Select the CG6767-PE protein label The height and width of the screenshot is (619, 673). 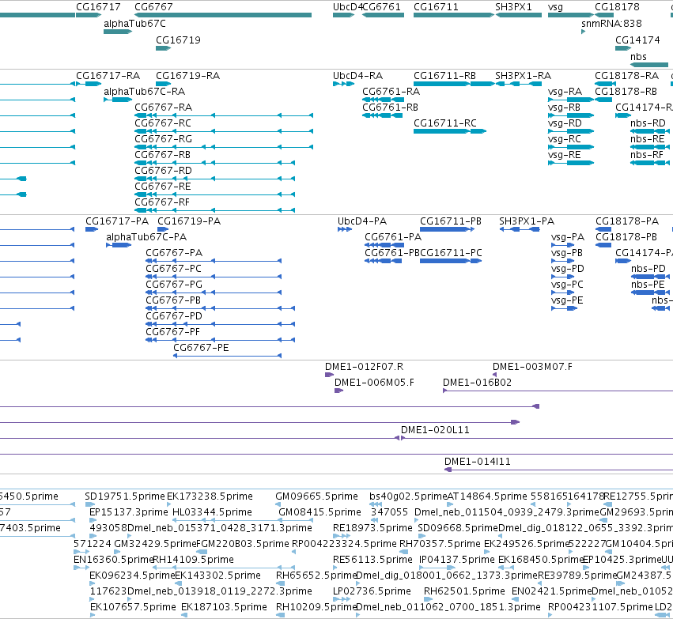(x=201, y=348)
